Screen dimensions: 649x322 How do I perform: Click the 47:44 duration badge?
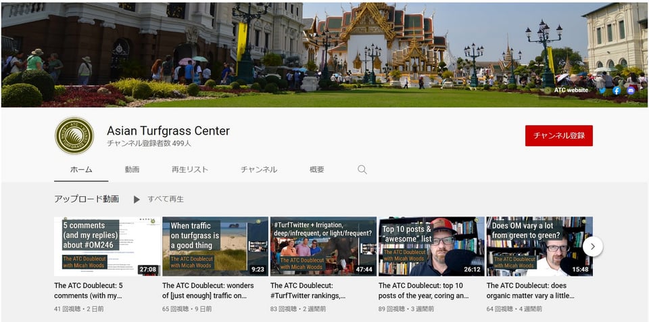point(364,269)
